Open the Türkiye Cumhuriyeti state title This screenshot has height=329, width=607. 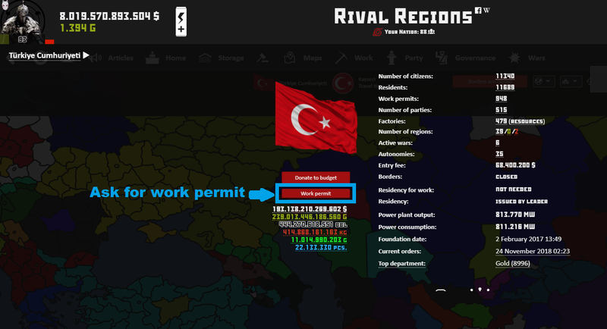point(45,55)
